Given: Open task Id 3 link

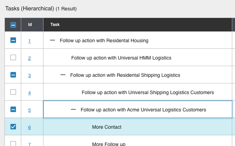Looking at the screenshot, I should click(30, 75).
